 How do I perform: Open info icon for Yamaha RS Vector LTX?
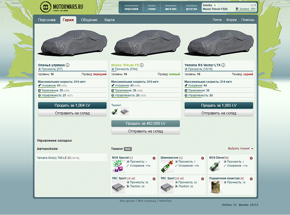pos(223,65)
